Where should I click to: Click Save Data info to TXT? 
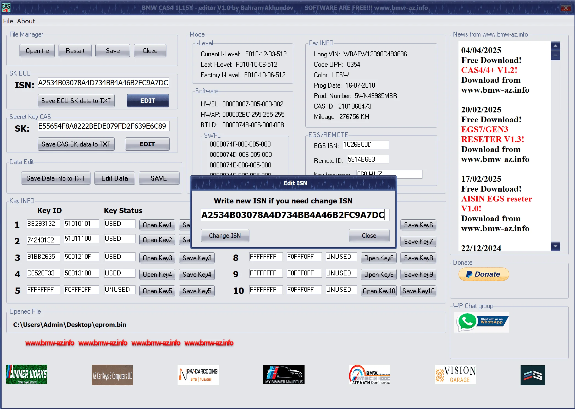pyautogui.click(x=56, y=178)
